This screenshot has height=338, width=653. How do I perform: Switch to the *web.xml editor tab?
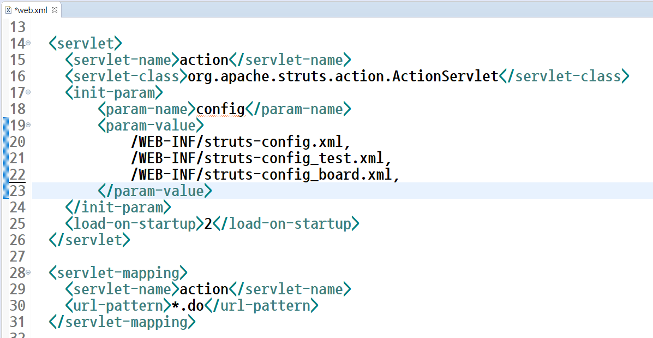pyautogui.click(x=30, y=9)
